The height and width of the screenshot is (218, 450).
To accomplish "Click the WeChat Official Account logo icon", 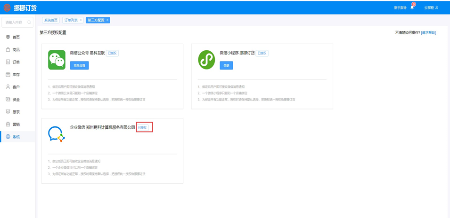I will pos(57,60).
